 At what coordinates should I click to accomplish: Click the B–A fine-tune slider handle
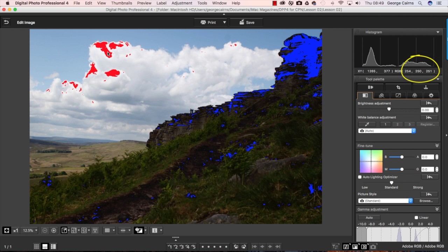[402, 157]
